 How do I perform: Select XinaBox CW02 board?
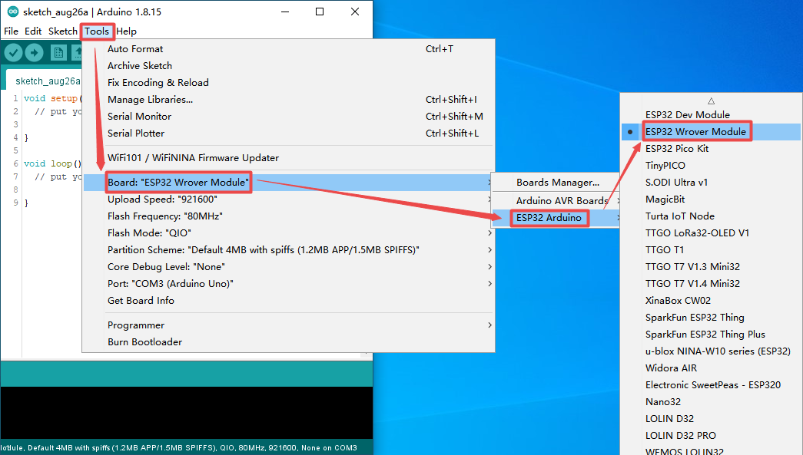(x=711, y=301)
